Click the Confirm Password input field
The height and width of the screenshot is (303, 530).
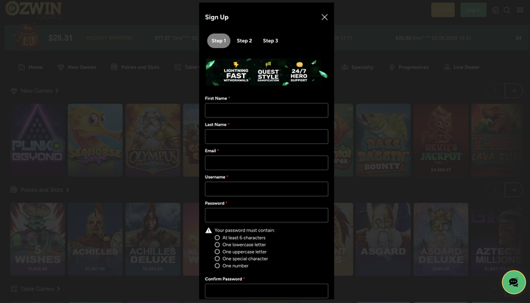(x=266, y=291)
